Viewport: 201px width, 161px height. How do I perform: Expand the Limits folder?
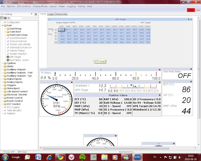[x=2, y=66]
